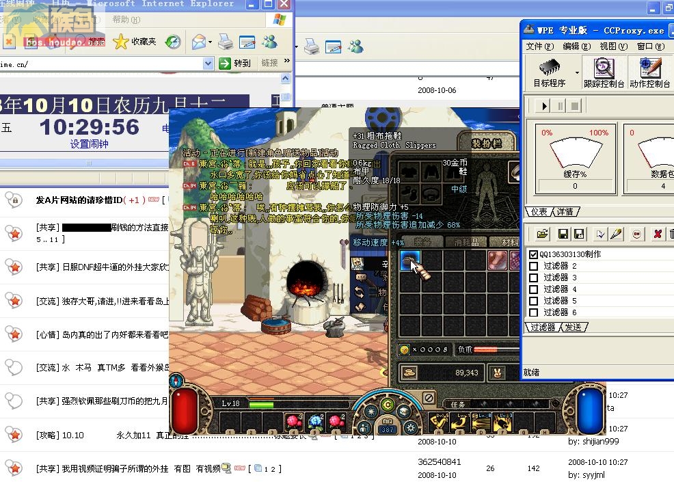Click the 转到 Go button in IE
Screen dimensions: 674x482
point(234,64)
